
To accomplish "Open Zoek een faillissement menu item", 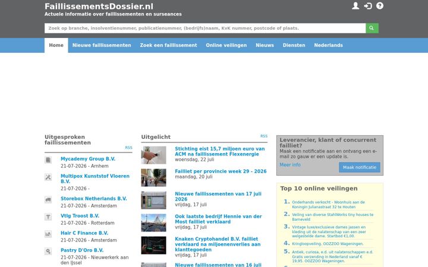I will [x=168, y=45].
